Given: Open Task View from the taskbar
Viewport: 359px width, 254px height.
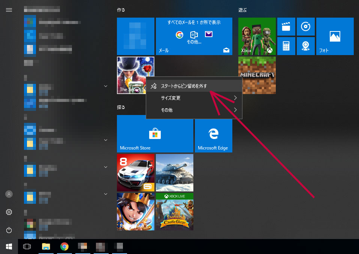Looking at the screenshot, I should pyautogui.click(x=27, y=247).
